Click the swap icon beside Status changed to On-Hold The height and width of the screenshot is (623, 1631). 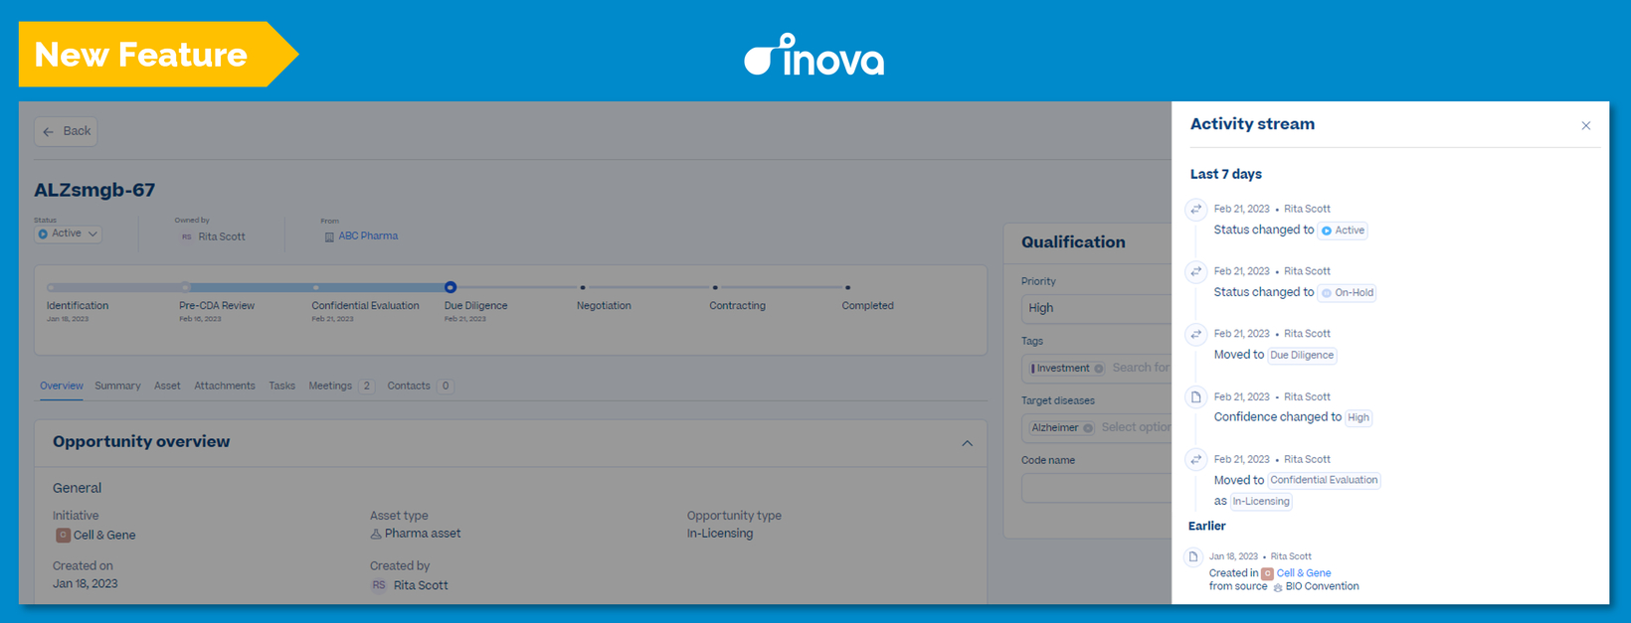pyautogui.click(x=1196, y=271)
